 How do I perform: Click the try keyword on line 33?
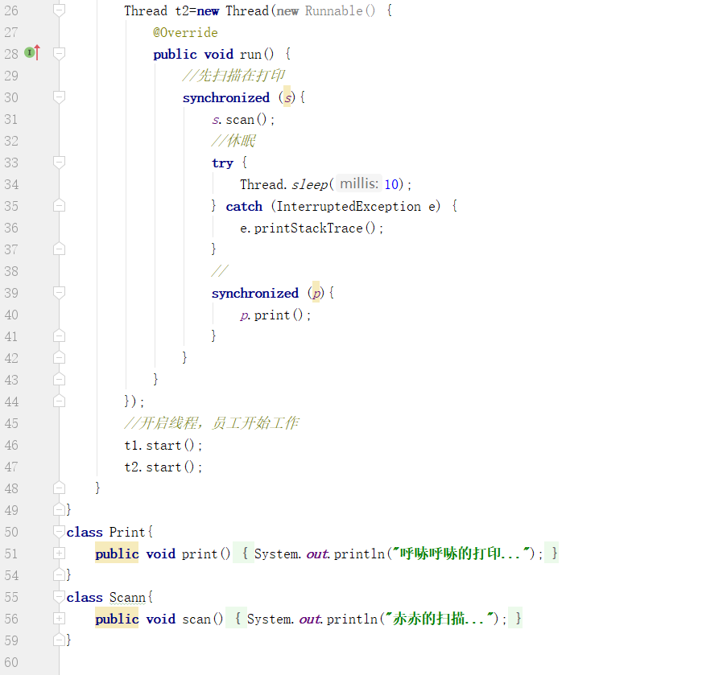(222, 163)
